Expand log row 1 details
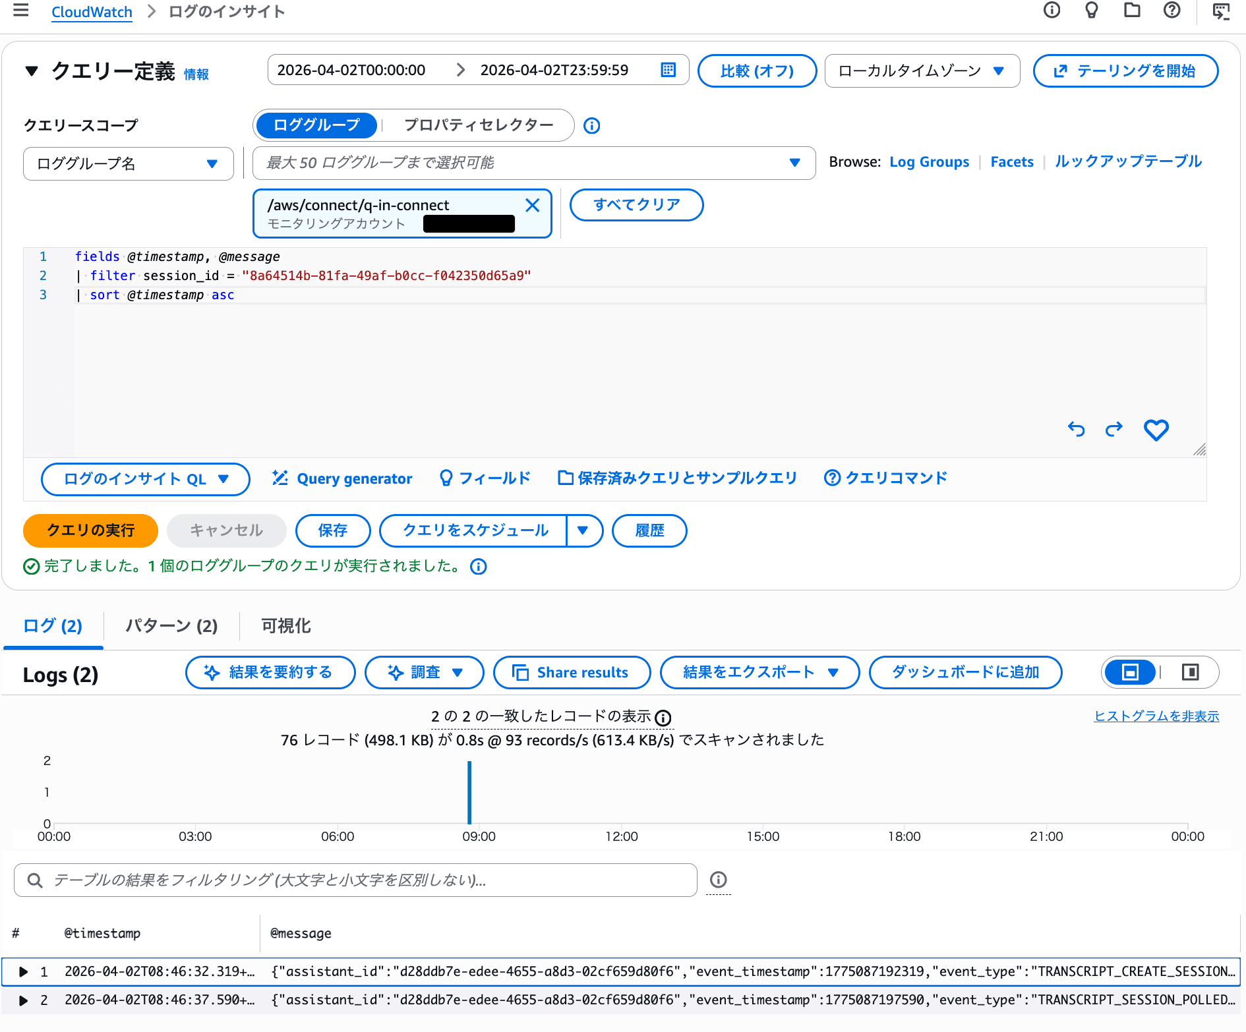The width and height of the screenshot is (1246, 1032). coord(24,971)
